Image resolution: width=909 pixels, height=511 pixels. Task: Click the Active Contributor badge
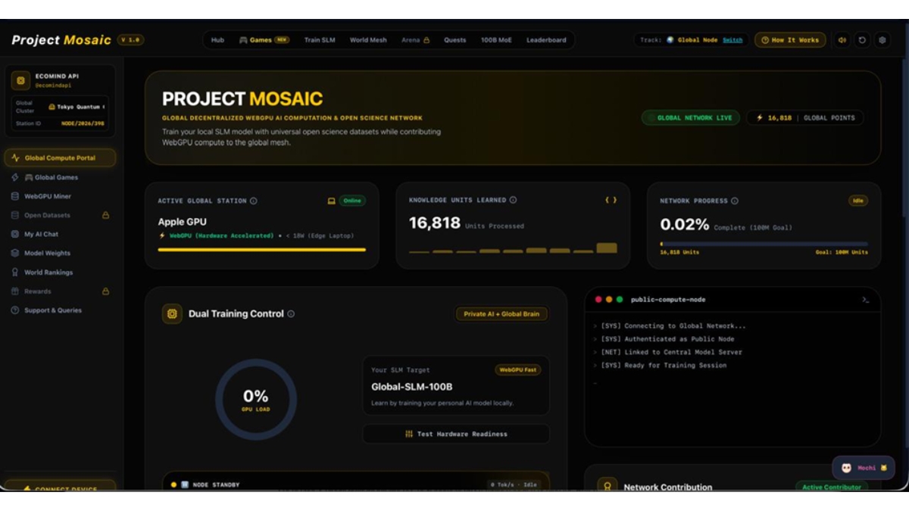click(x=832, y=487)
